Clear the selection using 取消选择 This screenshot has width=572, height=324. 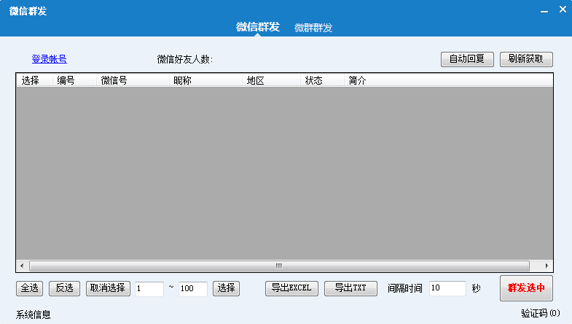[107, 288]
